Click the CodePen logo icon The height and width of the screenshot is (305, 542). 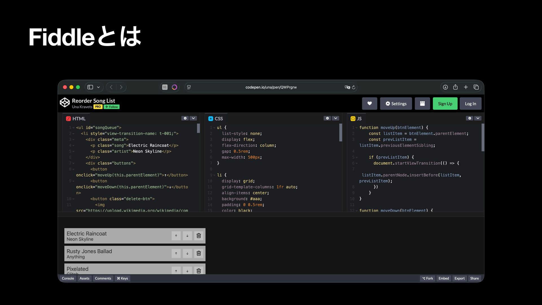[x=65, y=103]
